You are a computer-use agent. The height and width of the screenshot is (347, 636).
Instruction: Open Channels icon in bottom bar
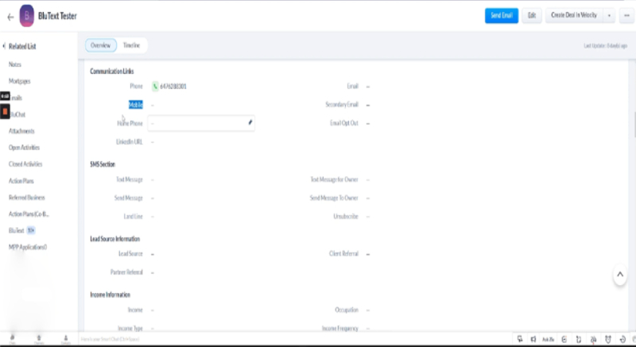coord(39,339)
